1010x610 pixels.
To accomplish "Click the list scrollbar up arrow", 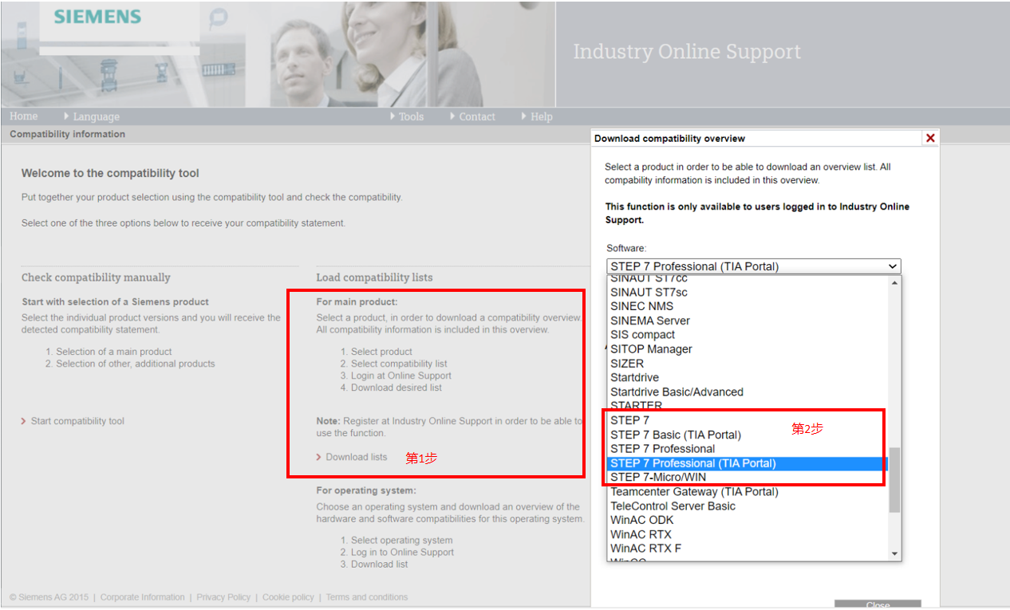I will (894, 282).
